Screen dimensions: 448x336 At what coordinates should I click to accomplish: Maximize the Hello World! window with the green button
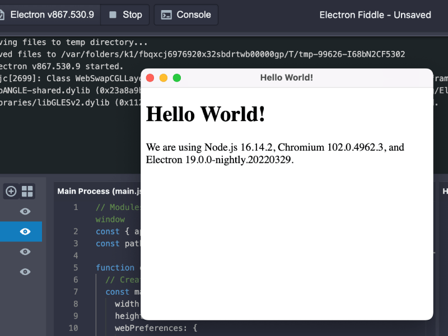click(x=177, y=78)
